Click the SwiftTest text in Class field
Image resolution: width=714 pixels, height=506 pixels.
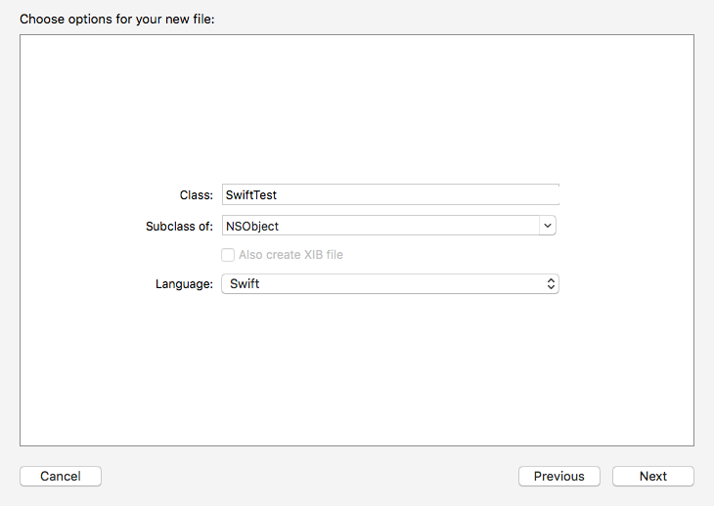pos(251,195)
